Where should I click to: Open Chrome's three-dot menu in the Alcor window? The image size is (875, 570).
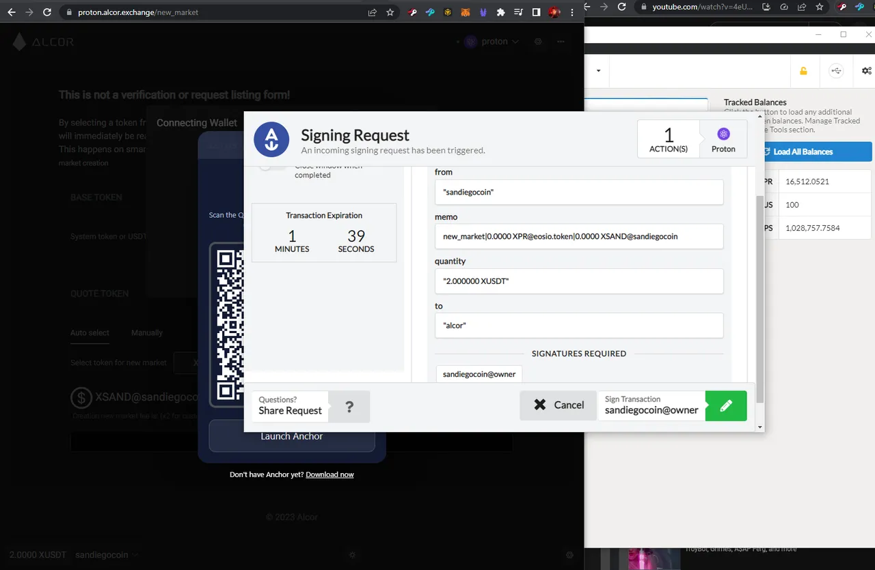point(572,12)
